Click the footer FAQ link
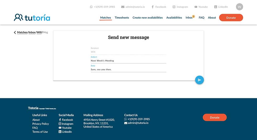 (x=35, y=128)
